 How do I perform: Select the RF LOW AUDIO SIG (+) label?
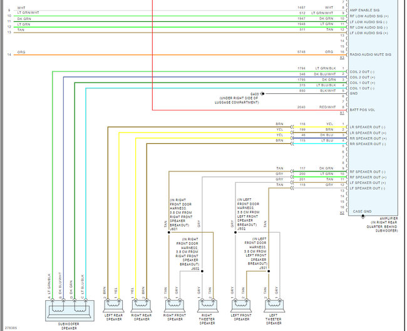click(x=369, y=16)
